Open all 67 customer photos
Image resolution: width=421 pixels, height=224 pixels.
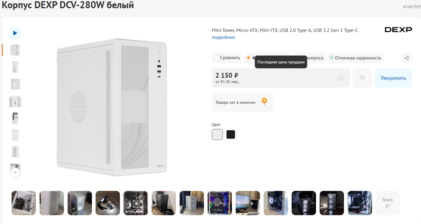(x=388, y=203)
